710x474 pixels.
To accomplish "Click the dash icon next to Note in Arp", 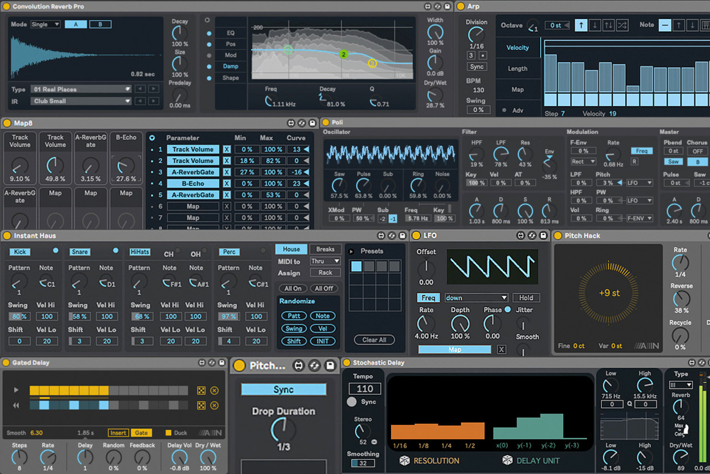I will pyautogui.click(x=665, y=25).
